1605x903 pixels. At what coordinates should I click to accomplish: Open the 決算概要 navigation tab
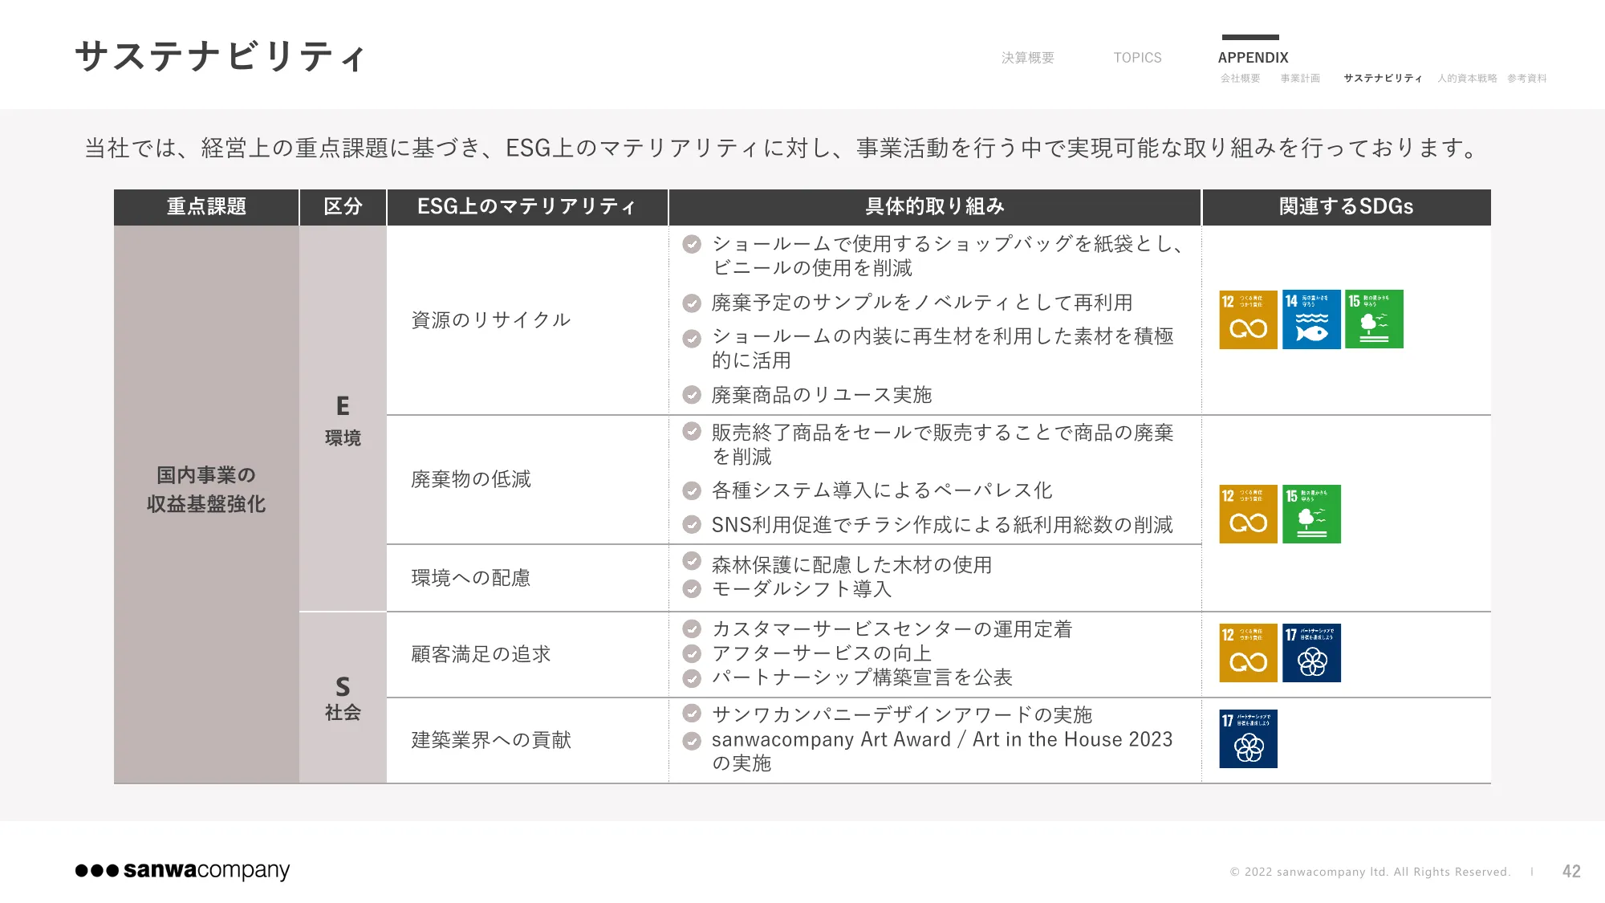click(1028, 58)
